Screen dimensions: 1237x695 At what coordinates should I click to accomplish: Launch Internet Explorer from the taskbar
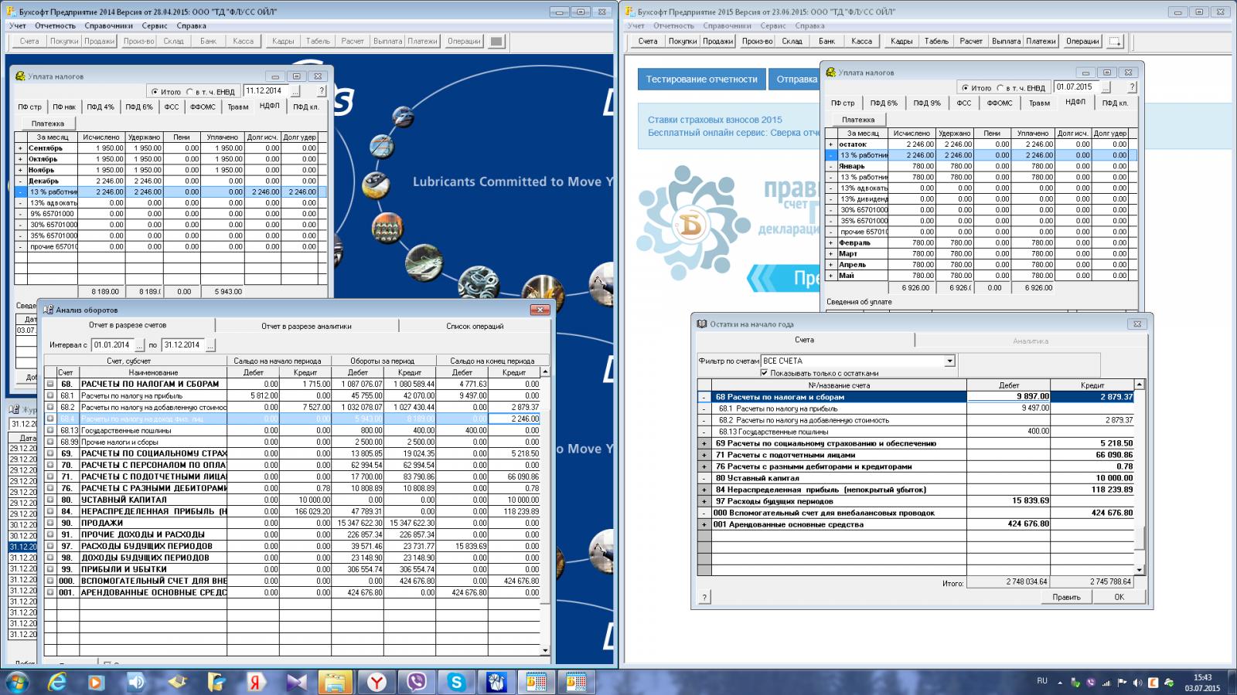coord(57,682)
